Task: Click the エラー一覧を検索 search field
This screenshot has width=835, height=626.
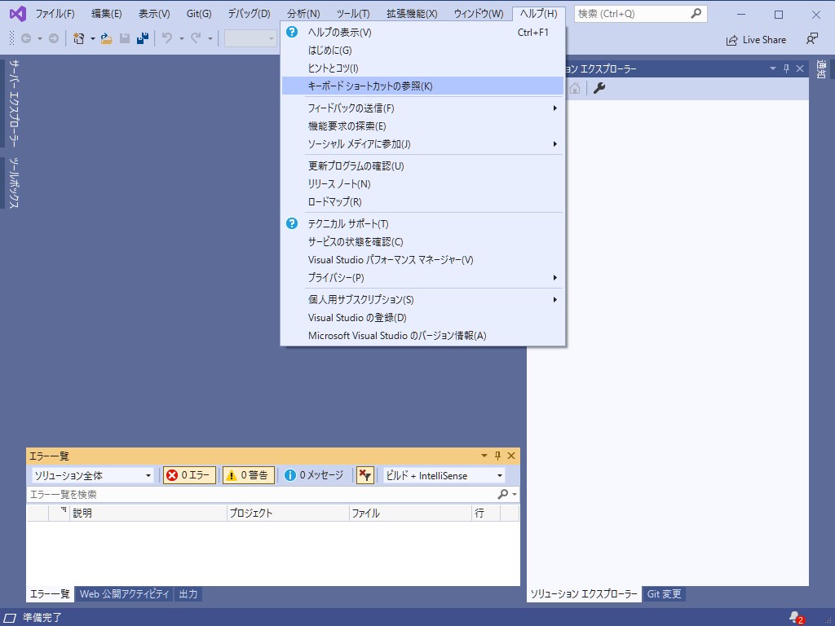Action: pos(261,495)
